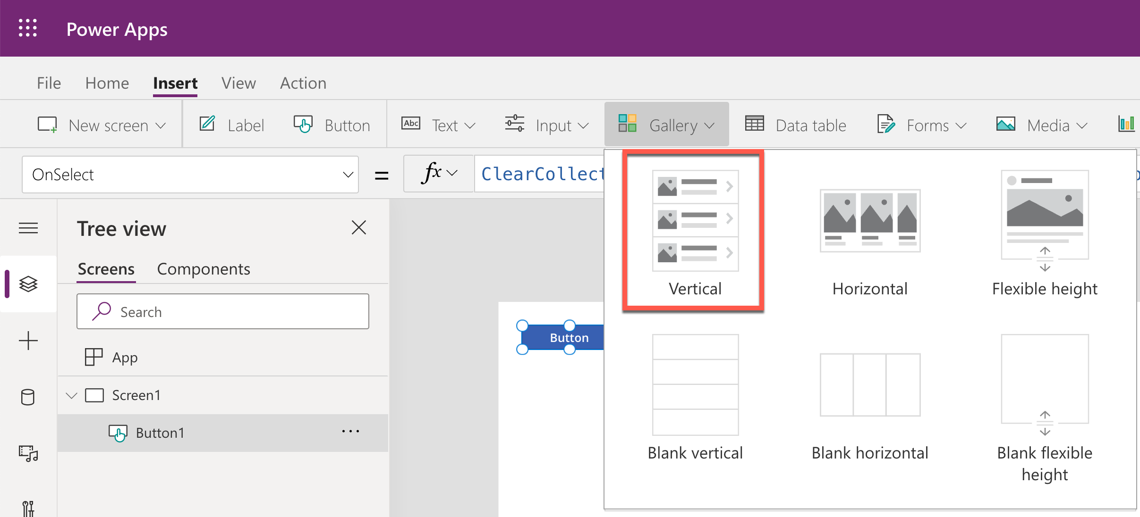Open the Action menu
Screen dimensions: 1140x517
pos(302,82)
